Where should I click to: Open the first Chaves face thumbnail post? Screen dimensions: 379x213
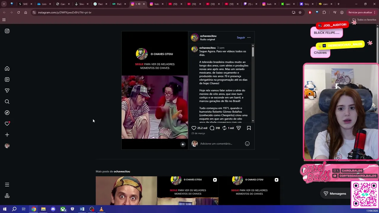click(126, 191)
